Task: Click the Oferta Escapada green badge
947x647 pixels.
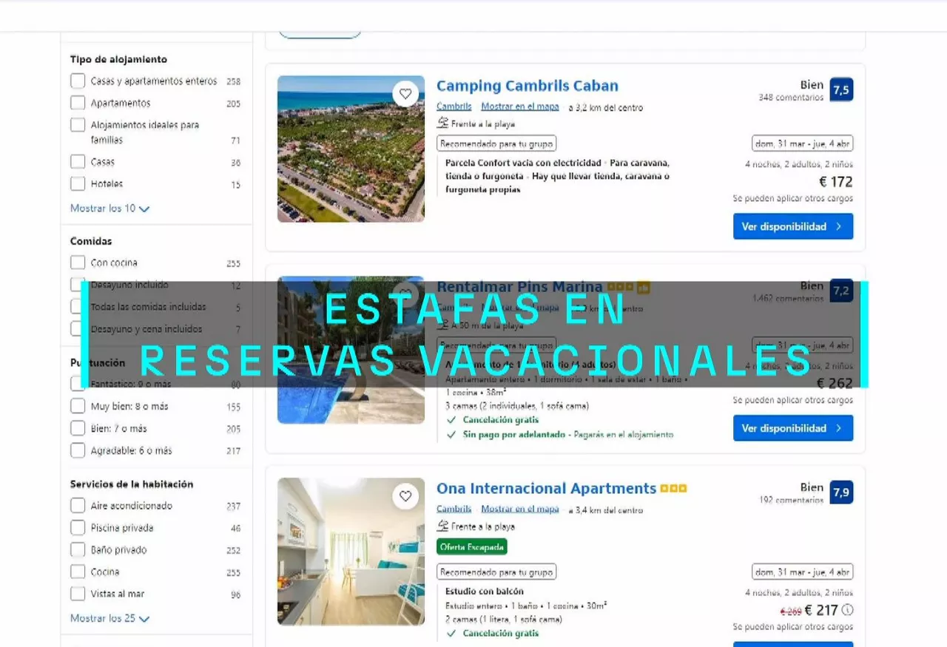Action: click(472, 547)
